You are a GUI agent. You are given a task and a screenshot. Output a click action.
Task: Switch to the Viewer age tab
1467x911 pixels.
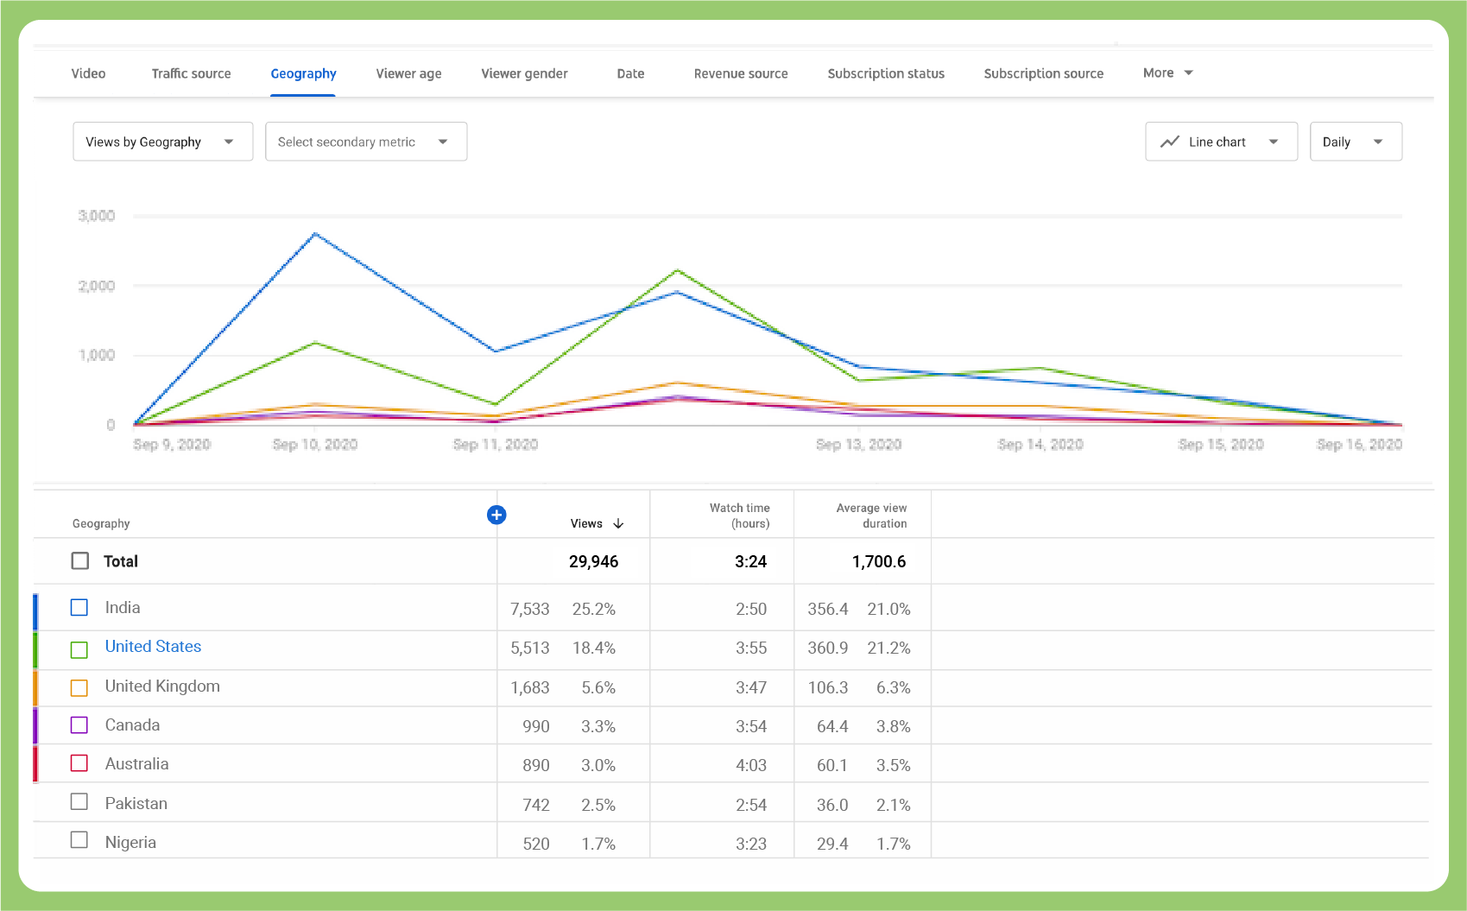[408, 73]
